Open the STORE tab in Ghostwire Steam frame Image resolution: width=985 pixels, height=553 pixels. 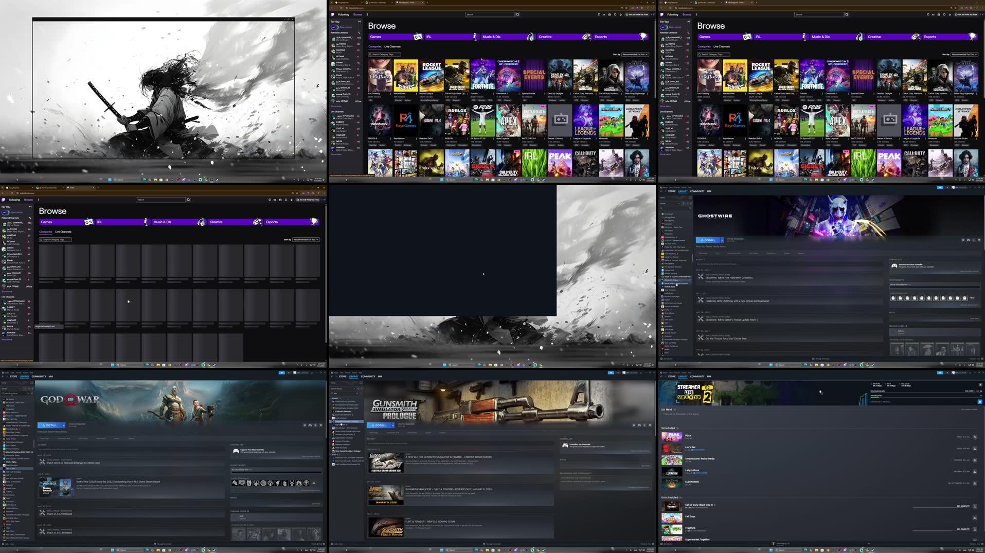pos(672,191)
